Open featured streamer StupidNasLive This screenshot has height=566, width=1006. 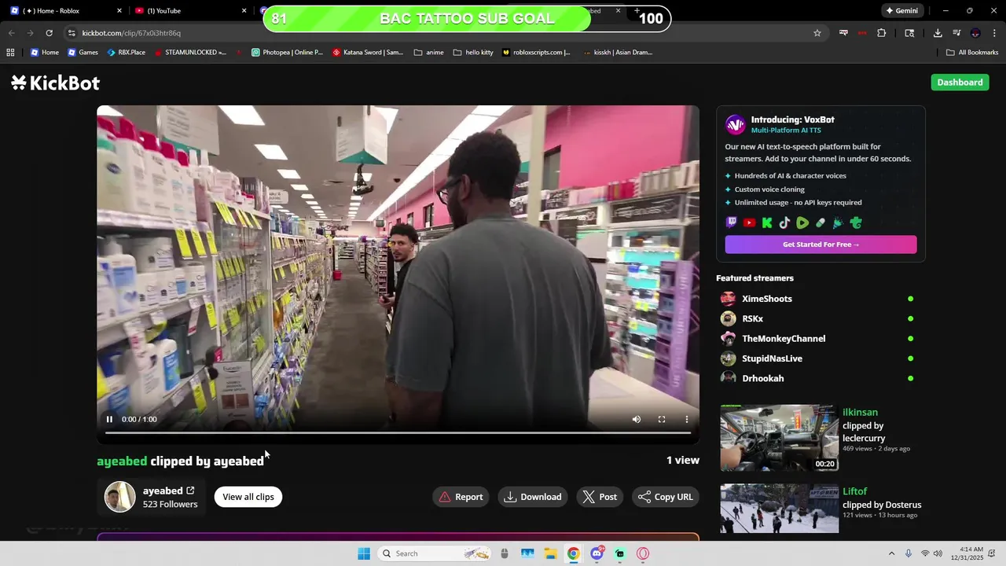[x=772, y=358]
